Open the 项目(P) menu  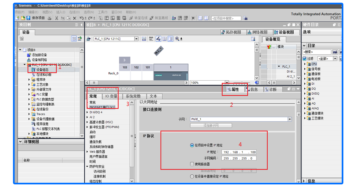tap(19, 12)
